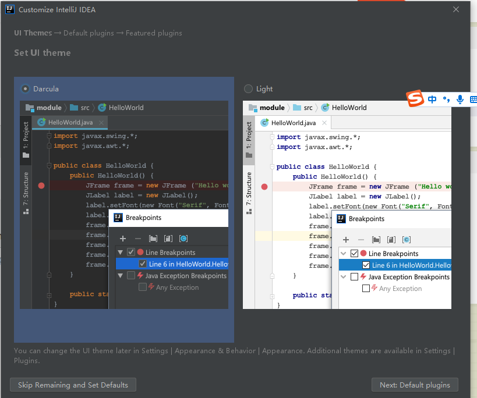
Task: Click the add breakpoint plus icon in Darcula preview
Action: click(123, 239)
